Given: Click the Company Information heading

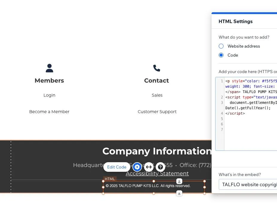Looking at the screenshot, I should pyautogui.click(x=157, y=151).
